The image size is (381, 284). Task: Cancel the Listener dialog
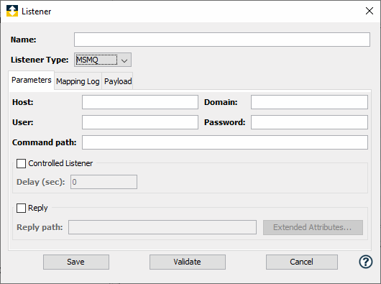301,262
